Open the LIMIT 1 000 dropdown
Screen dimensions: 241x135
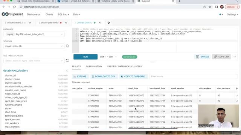(108, 57)
